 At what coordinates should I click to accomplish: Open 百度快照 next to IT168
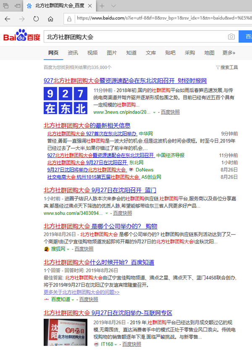point(132,344)
